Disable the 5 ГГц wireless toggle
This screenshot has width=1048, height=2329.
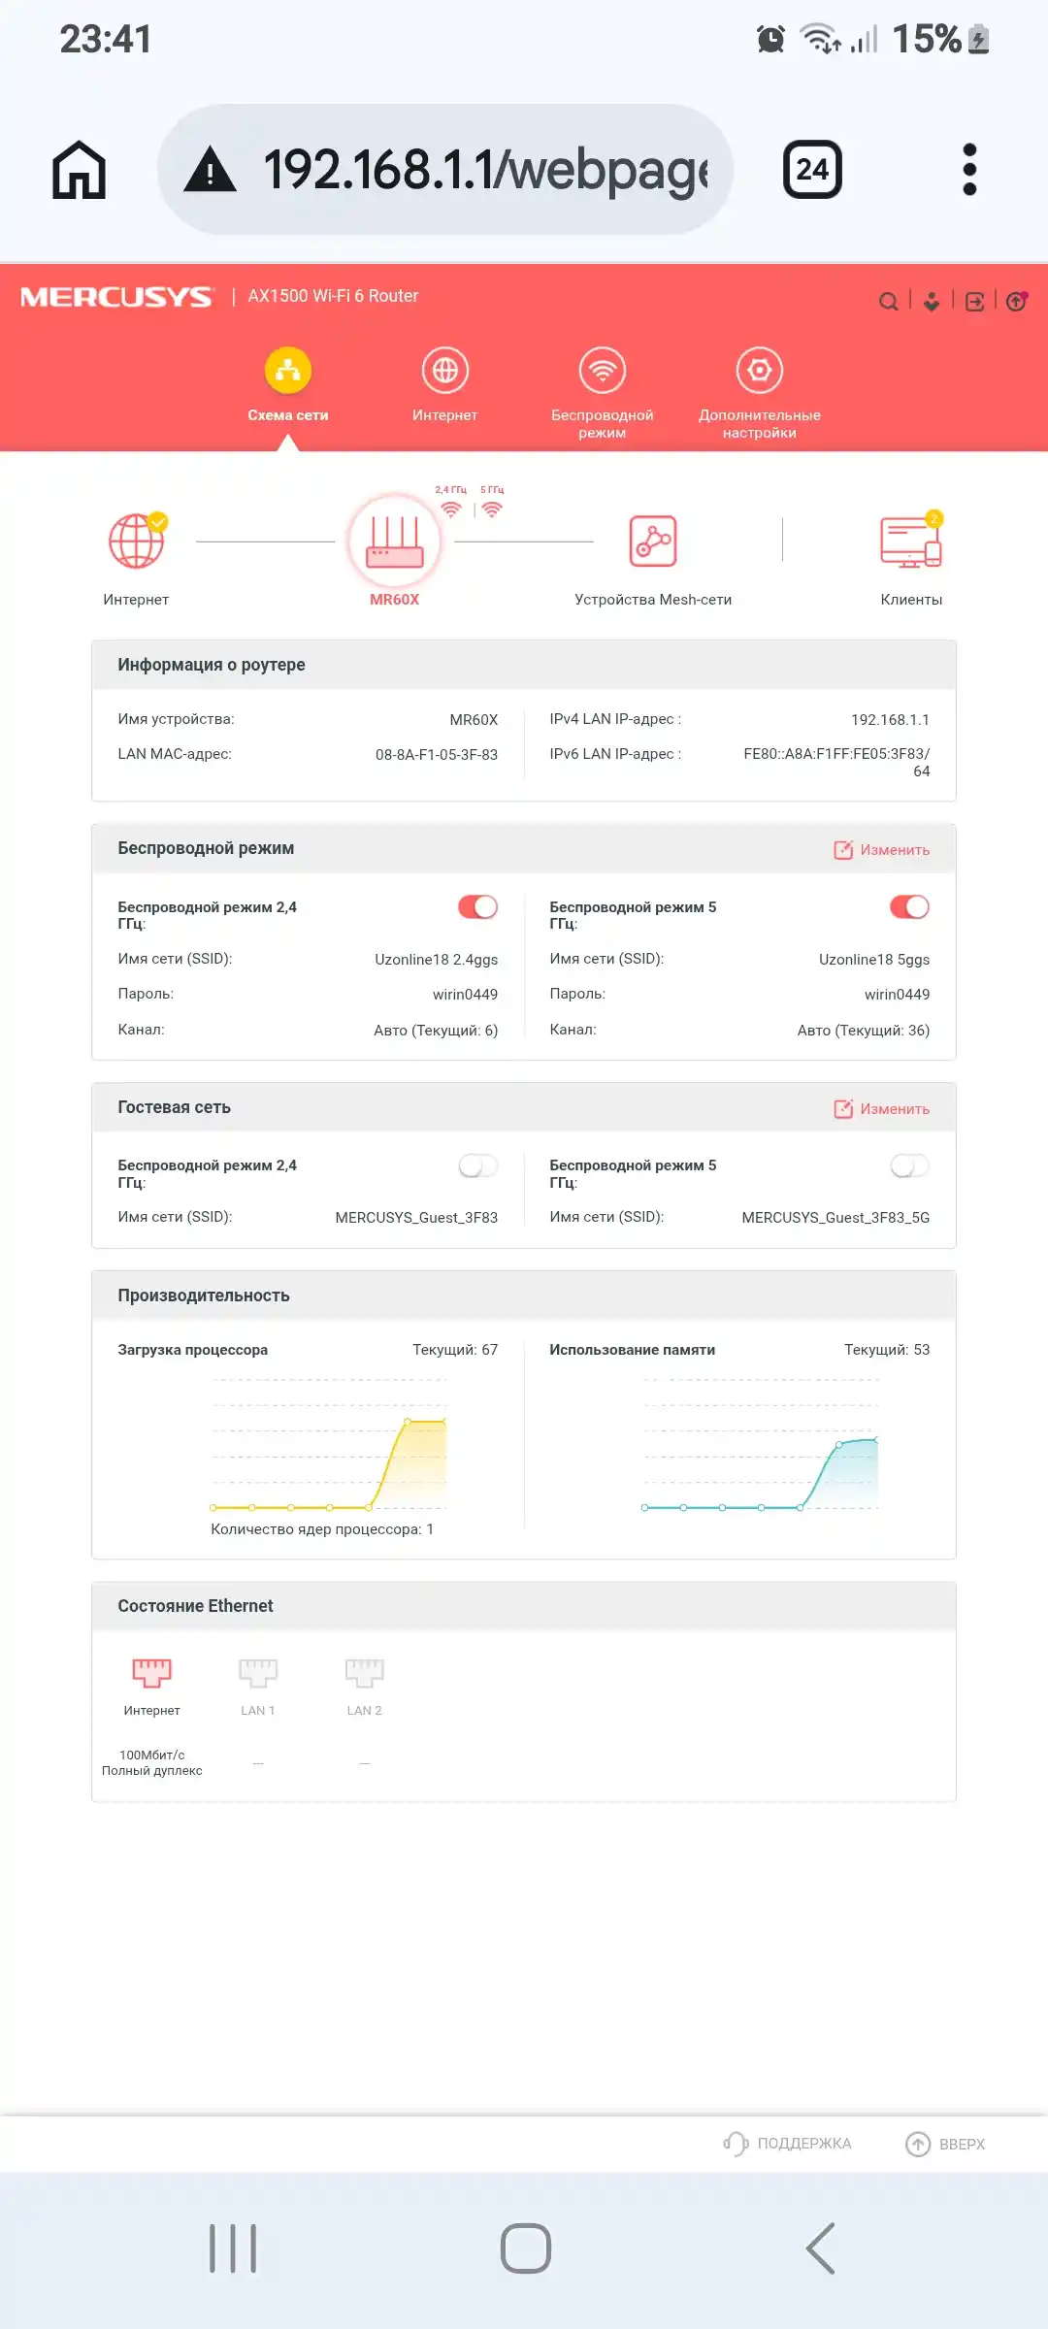click(x=910, y=906)
